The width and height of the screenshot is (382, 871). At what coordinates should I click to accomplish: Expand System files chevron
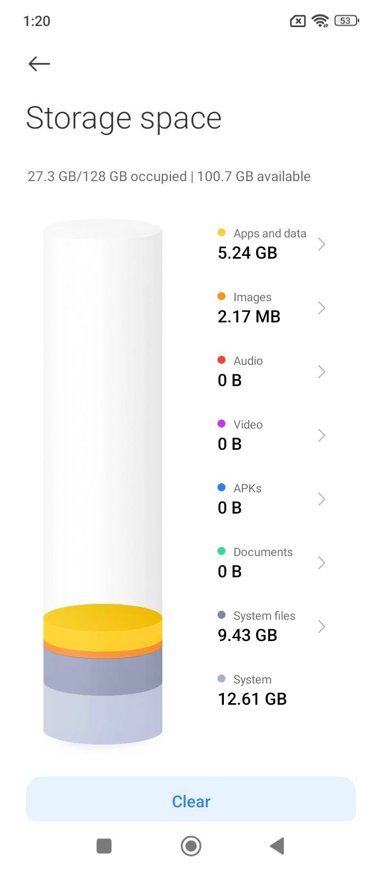click(x=321, y=627)
